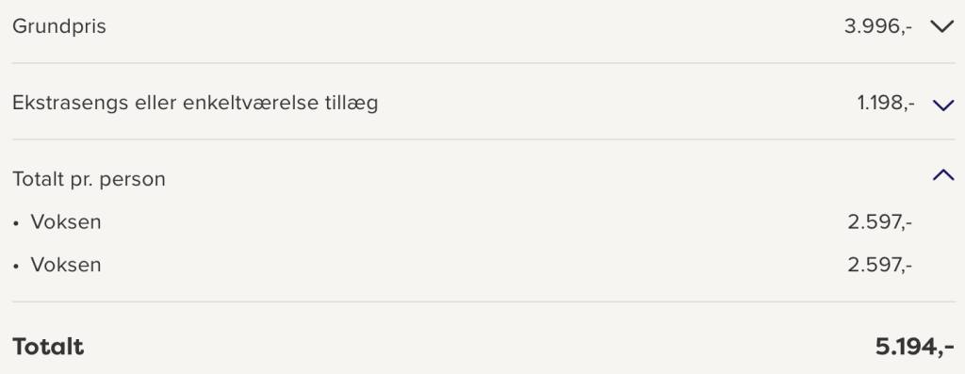
Task: Select the 3.996,- base price amount
Action: [878, 27]
